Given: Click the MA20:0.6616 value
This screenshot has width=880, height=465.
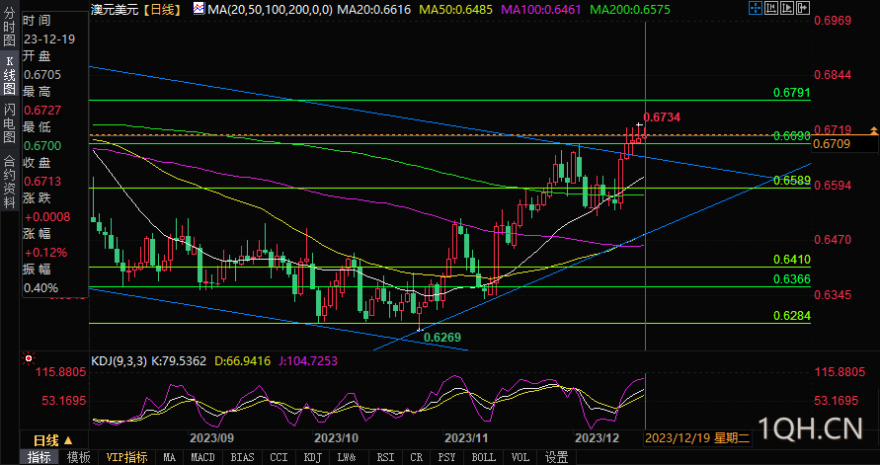Looking at the screenshot, I should [x=374, y=9].
